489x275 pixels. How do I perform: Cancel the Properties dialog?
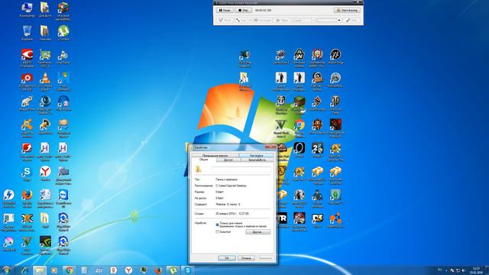click(246, 258)
